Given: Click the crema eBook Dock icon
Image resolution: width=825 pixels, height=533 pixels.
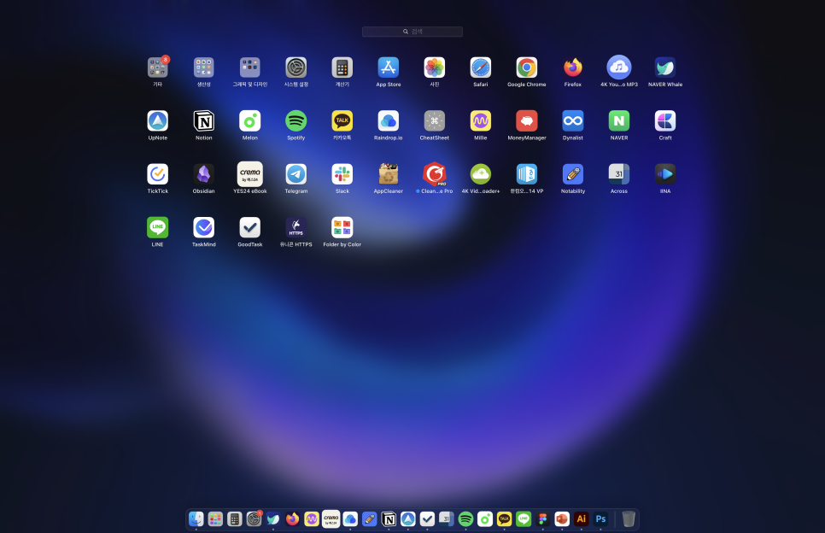Looking at the screenshot, I should point(331,519).
